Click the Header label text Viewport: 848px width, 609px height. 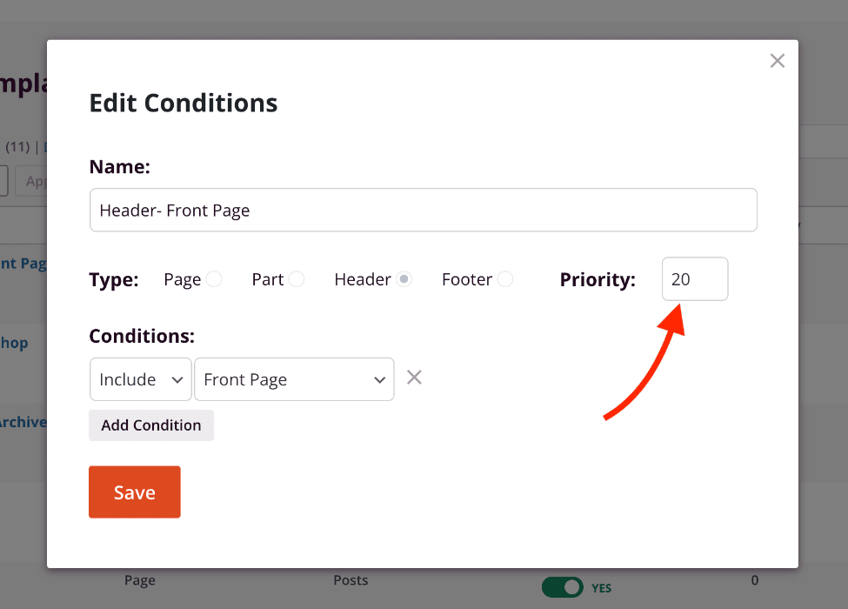click(x=362, y=279)
